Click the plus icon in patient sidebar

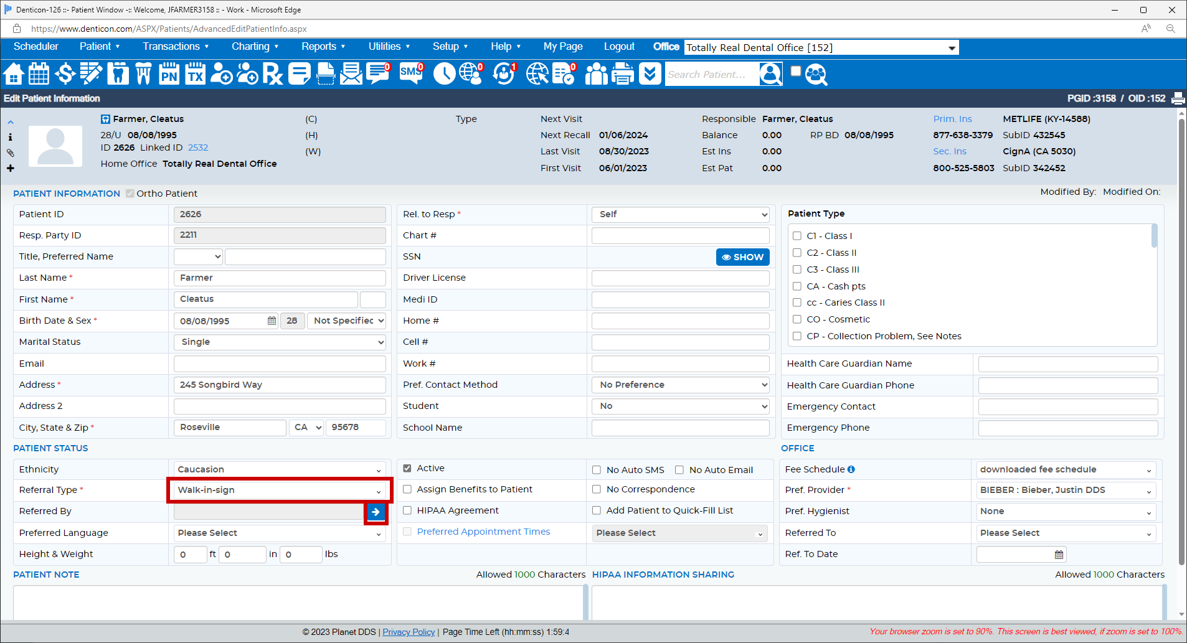pyautogui.click(x=11, y=168)
